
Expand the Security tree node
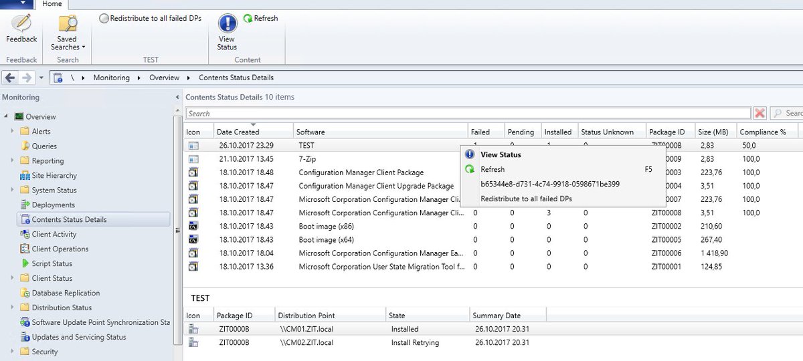coord(12,352)
